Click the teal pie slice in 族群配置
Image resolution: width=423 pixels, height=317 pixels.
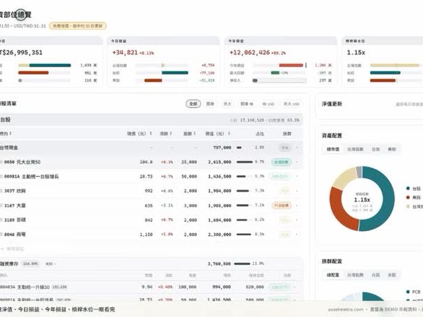373,297
